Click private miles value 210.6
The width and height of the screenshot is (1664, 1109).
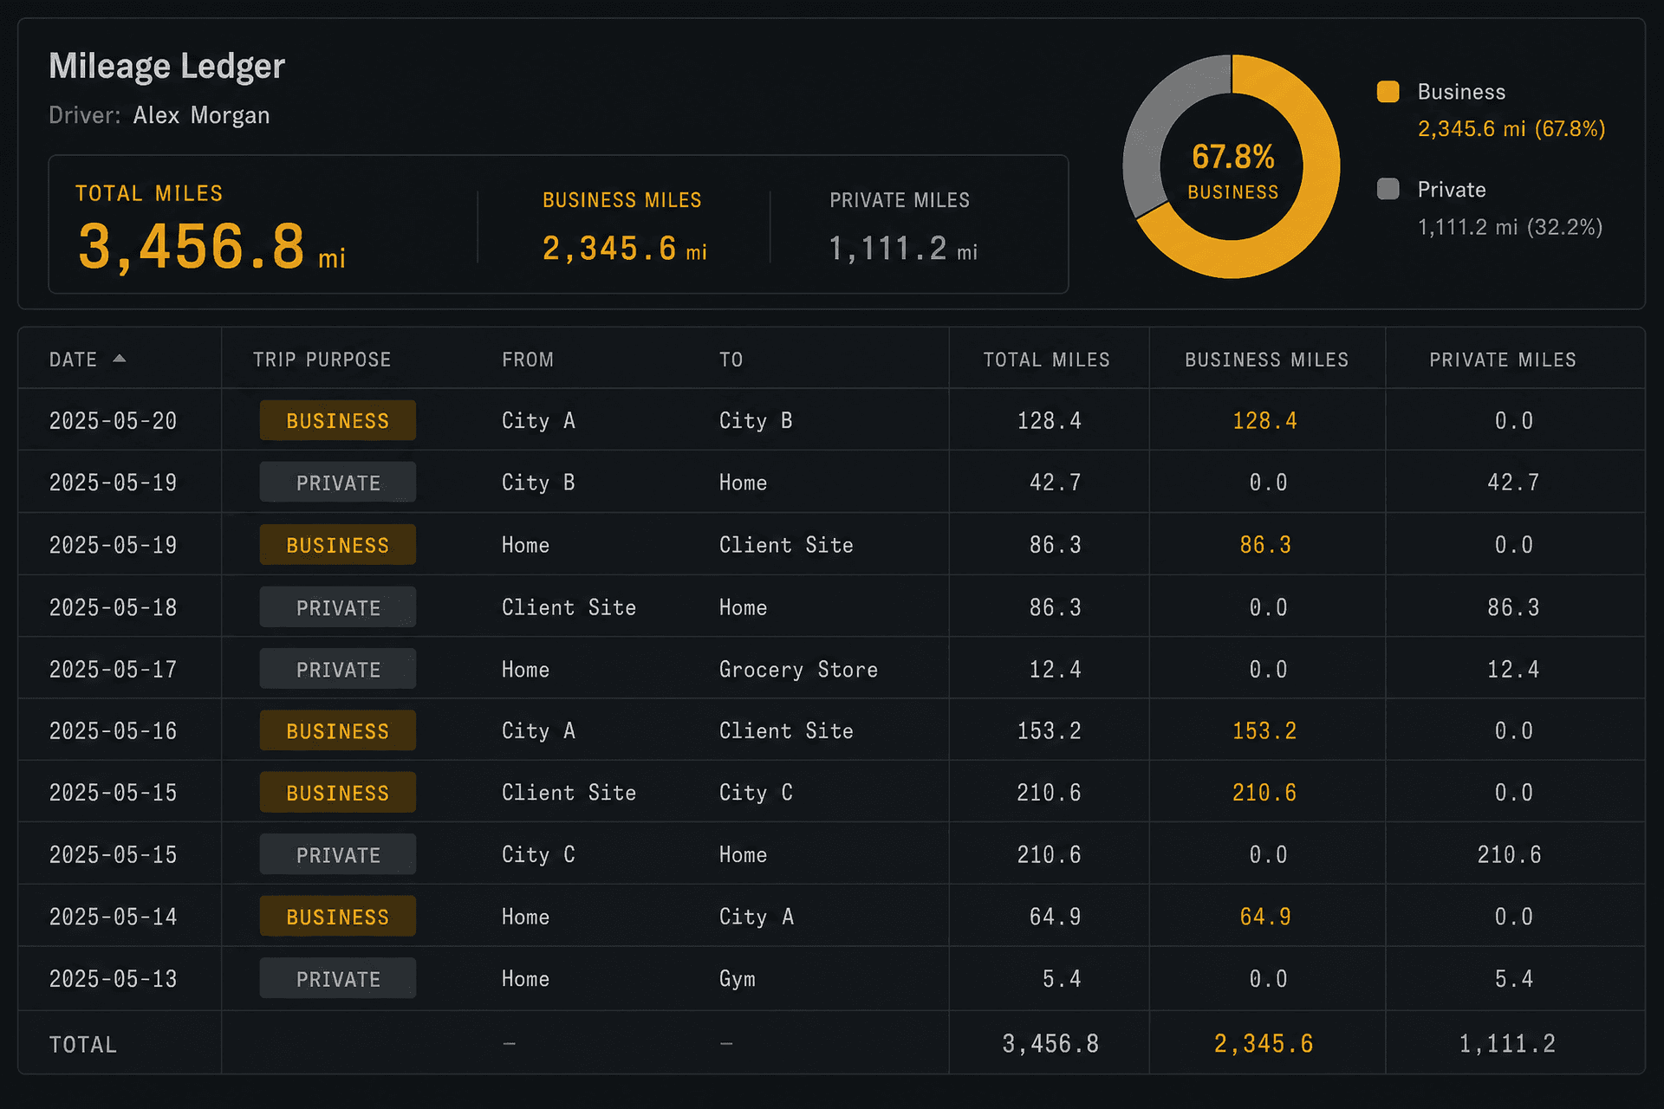pyautogui.click(x=1509, y=854)
